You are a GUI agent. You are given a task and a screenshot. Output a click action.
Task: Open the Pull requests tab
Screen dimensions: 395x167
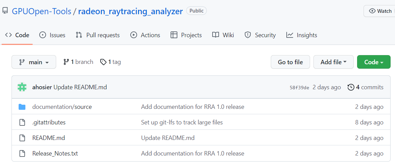coord(98,35)
